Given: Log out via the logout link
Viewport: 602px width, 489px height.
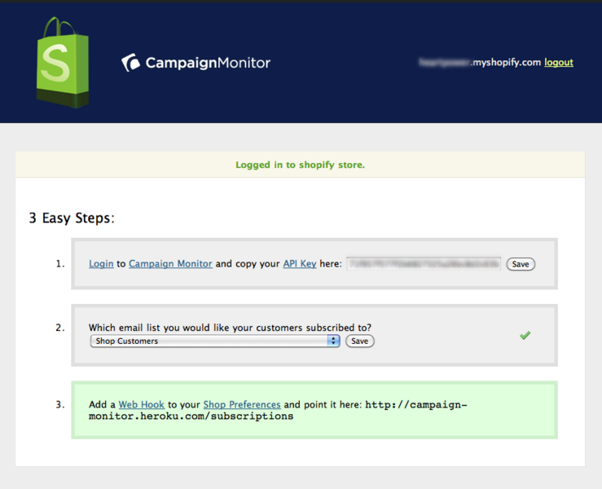Looking at the screenshot, I should pos(559,62).
